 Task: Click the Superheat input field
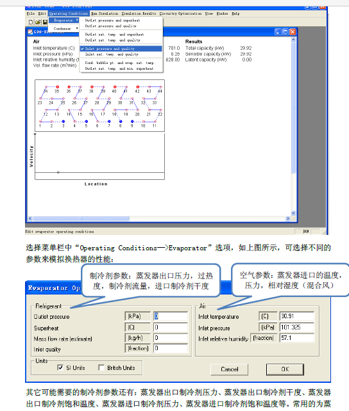pyautogui.click(x=171, y=327)
